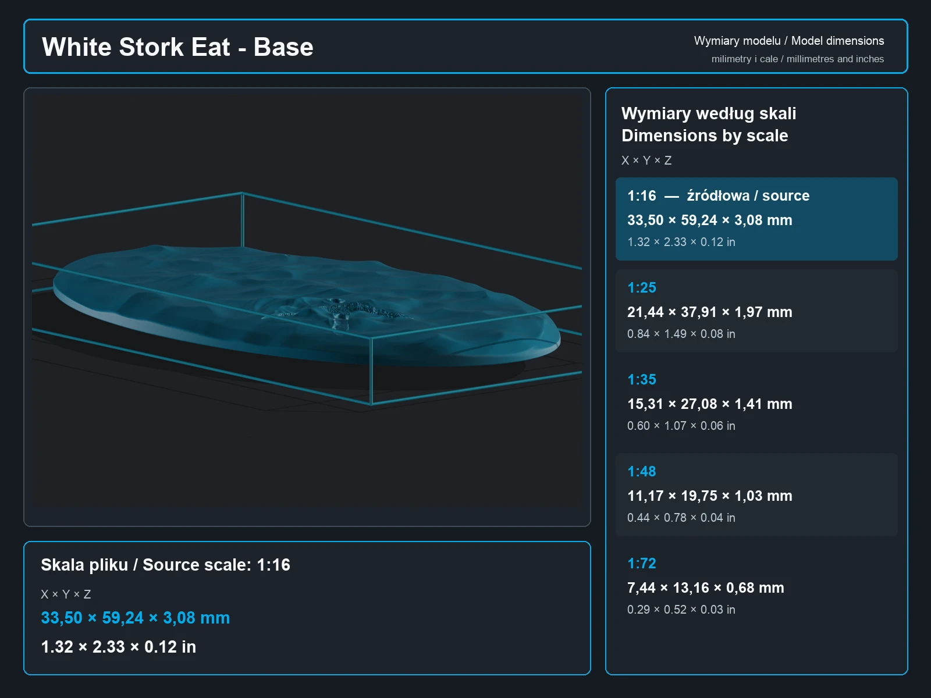Click the 7,44 × 13,16 × 0,68 mm text
Screen dimensions: 931x698
point(706,588)
